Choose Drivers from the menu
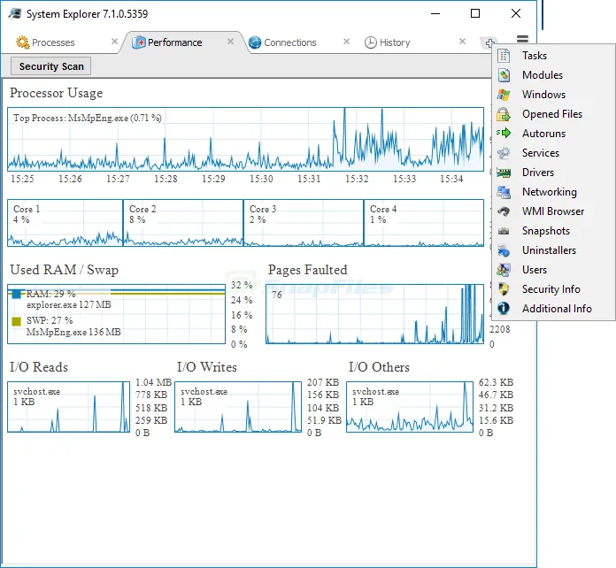Screen dimensions: 616x568 tap(553, 173)
